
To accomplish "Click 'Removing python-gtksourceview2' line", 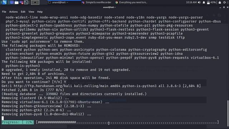I will pyautogui.click(x=46, y=106).
